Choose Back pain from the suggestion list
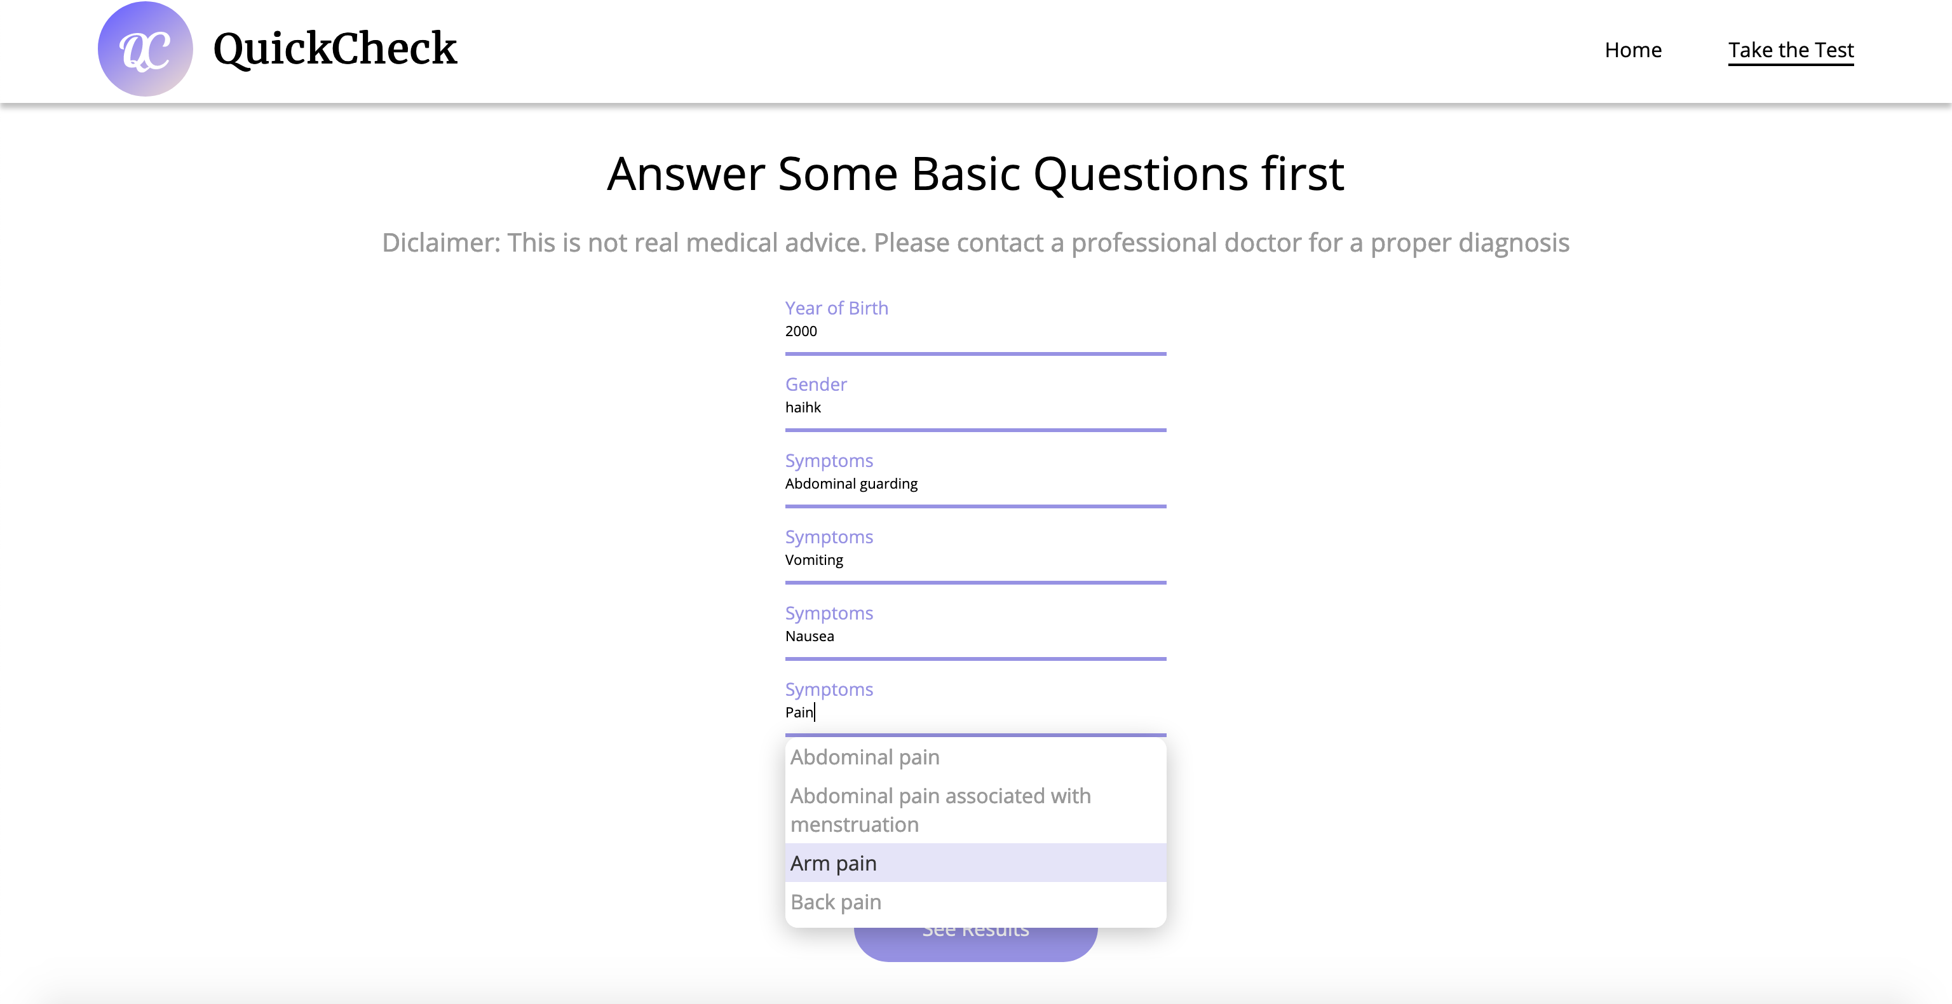The image size is (1952, 1004). [x=975, y=902]
